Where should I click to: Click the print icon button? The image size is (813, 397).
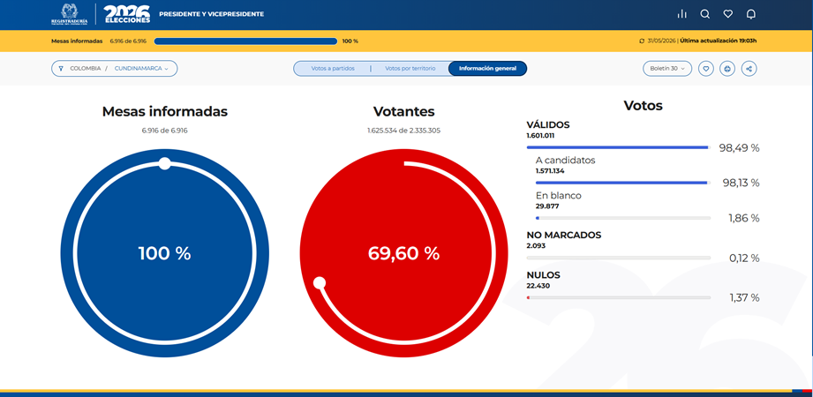tap(727, 69)
